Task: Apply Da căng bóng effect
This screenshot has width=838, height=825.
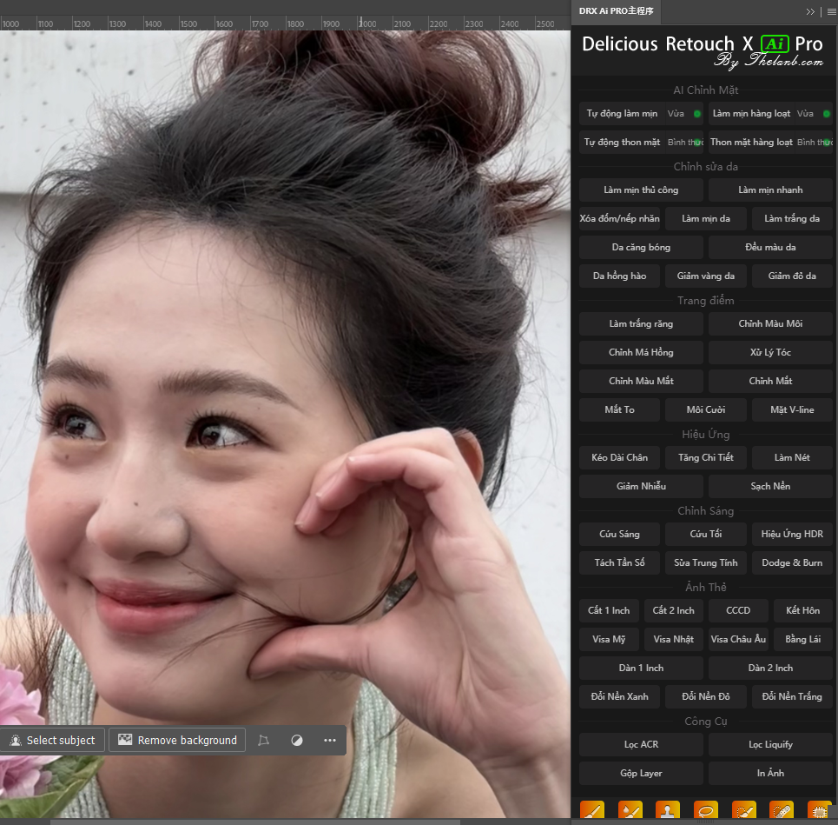Action: click(641, 247)
